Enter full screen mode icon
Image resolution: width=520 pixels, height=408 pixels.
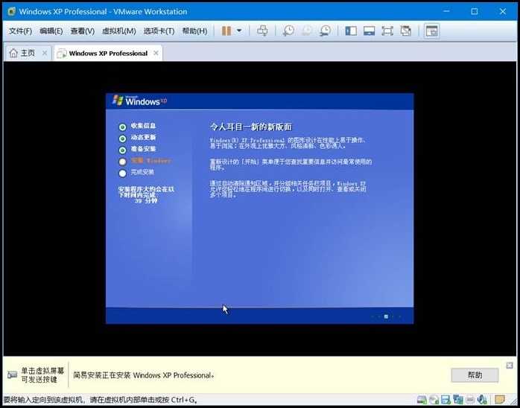387,31
